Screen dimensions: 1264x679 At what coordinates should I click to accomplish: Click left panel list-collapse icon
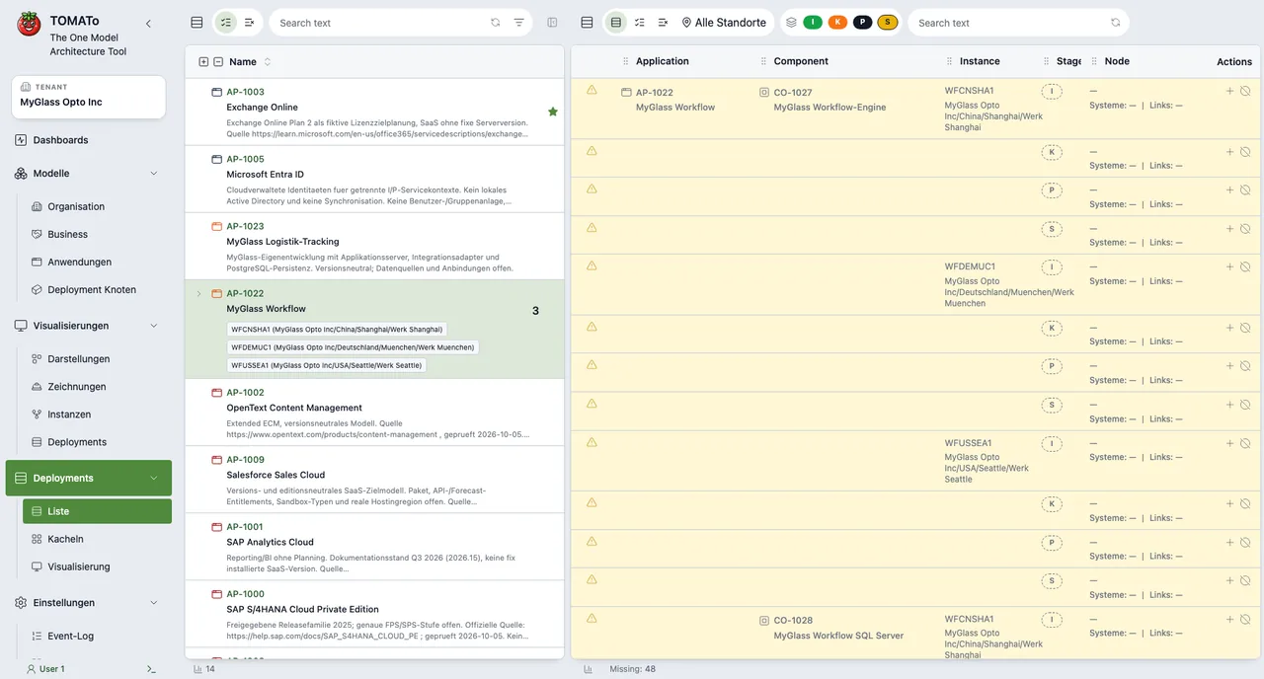(x=249, y=23)
